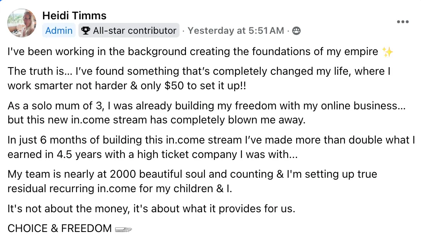
Task: Open the post options three-dot menu
Action: pyautogui.click(x=403, y=22)
